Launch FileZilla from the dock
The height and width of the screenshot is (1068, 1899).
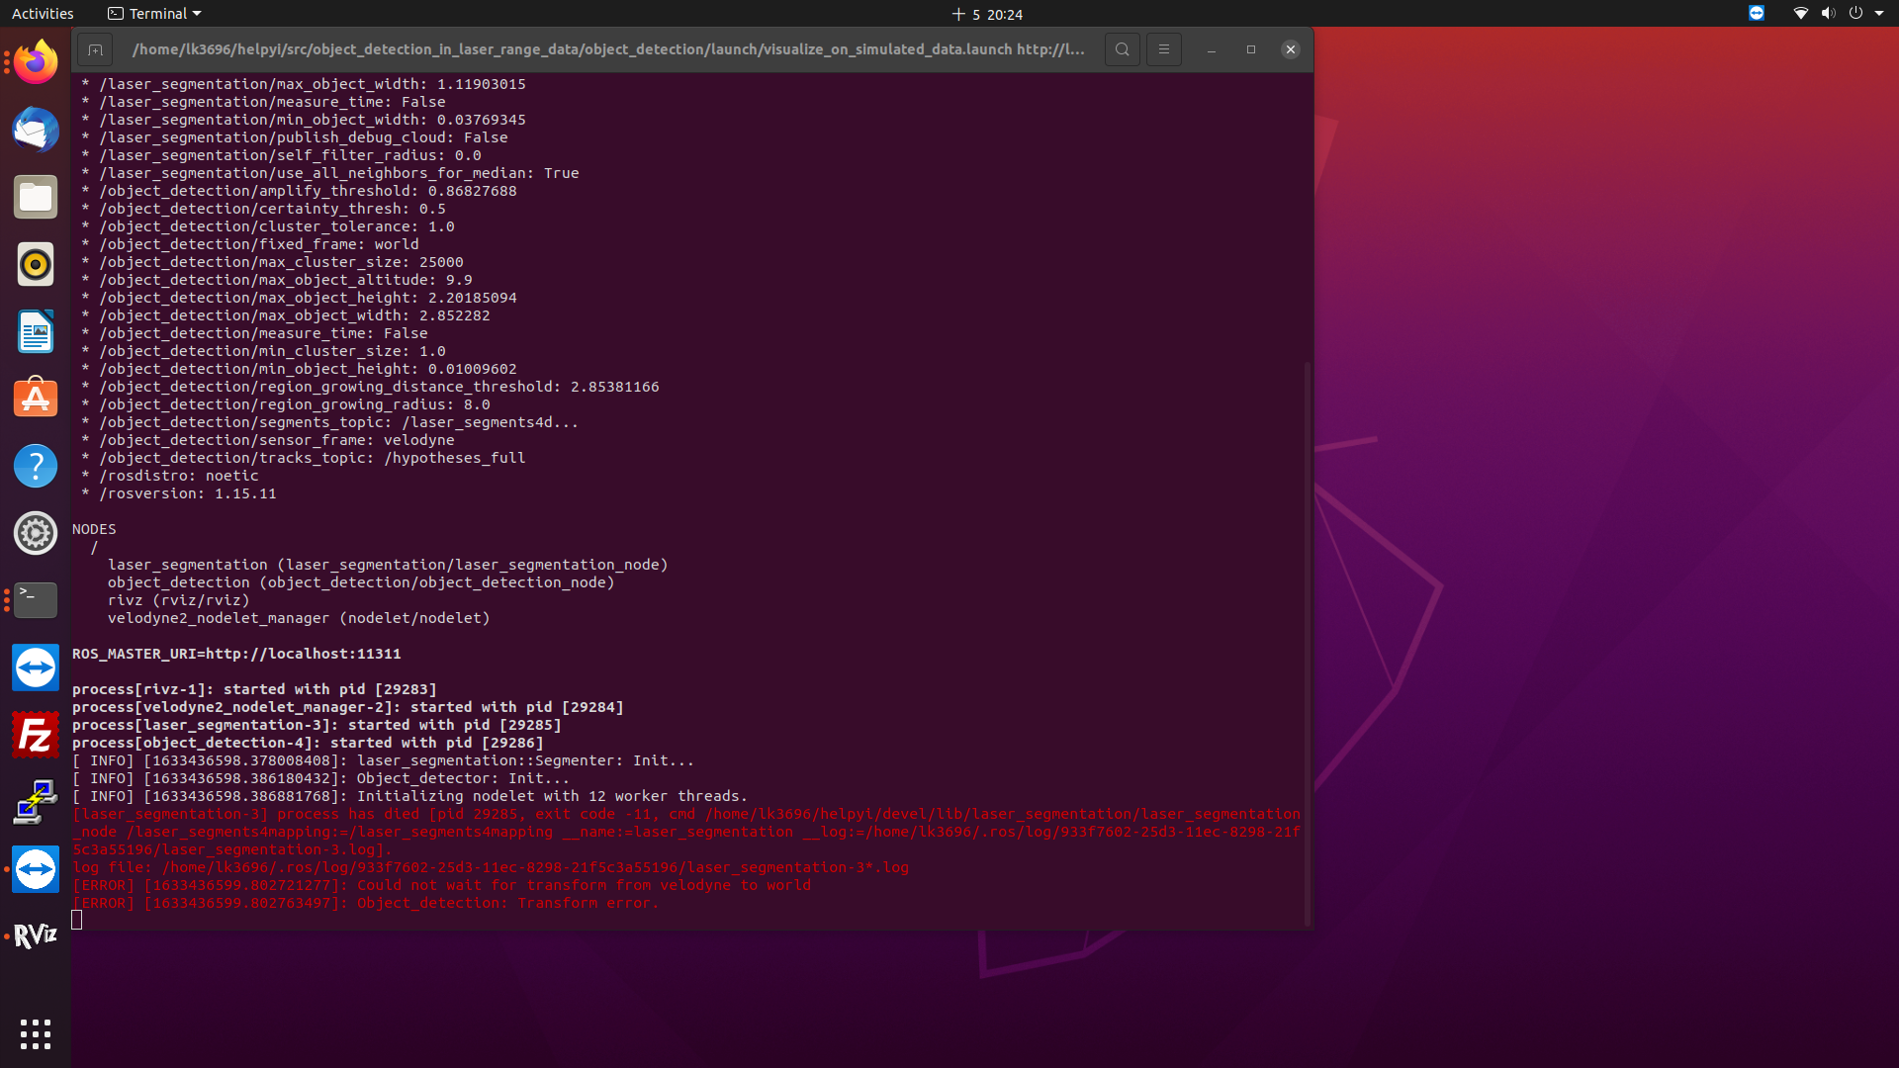pyautogui.click(x=36, y=735)
